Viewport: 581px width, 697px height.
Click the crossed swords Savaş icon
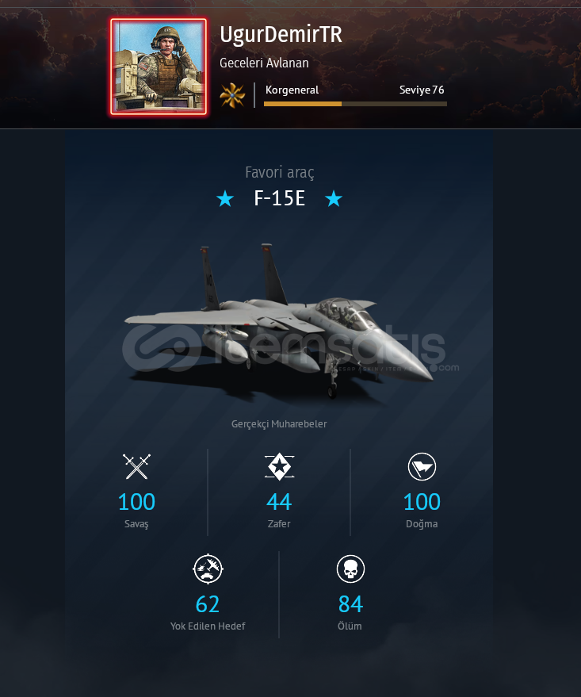tap(136, 467)
